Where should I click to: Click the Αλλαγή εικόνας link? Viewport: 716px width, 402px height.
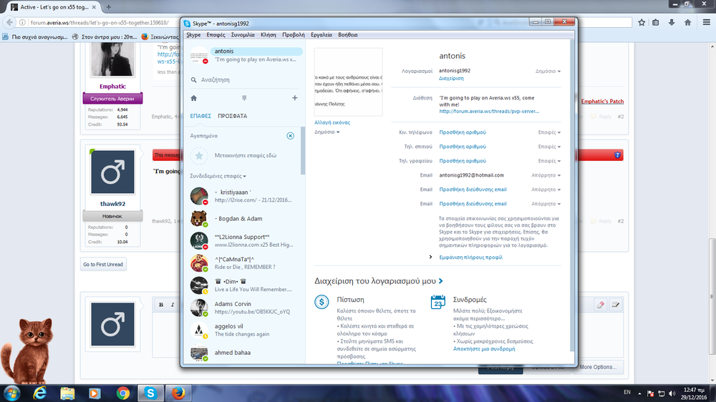click(x=332, y=122)
